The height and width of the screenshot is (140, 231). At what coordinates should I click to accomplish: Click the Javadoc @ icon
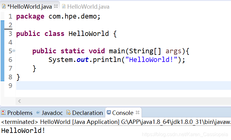pos(38,112)
